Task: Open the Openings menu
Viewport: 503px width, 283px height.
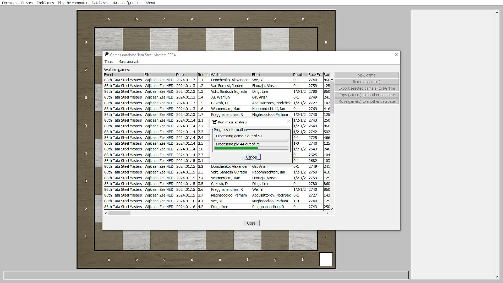Action: coord(9,3)
